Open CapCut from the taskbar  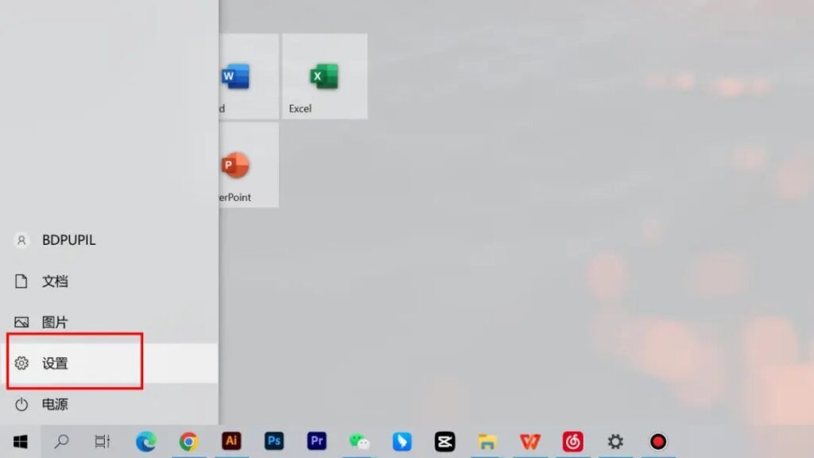445,442
